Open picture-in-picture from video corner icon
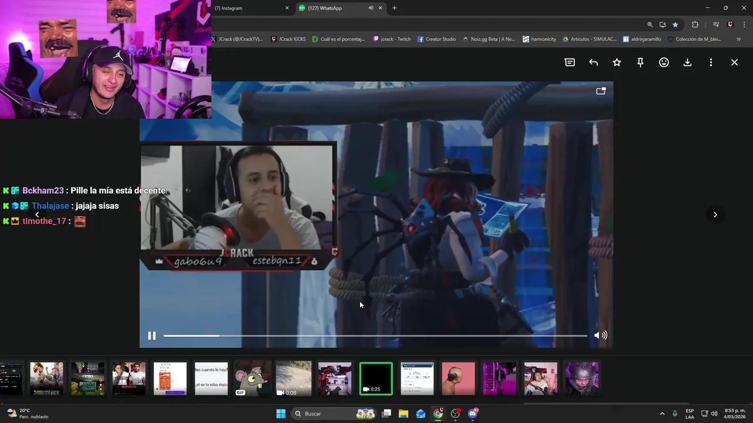Image resolution: width=753 pixels, height=423 pixels. 601,91
